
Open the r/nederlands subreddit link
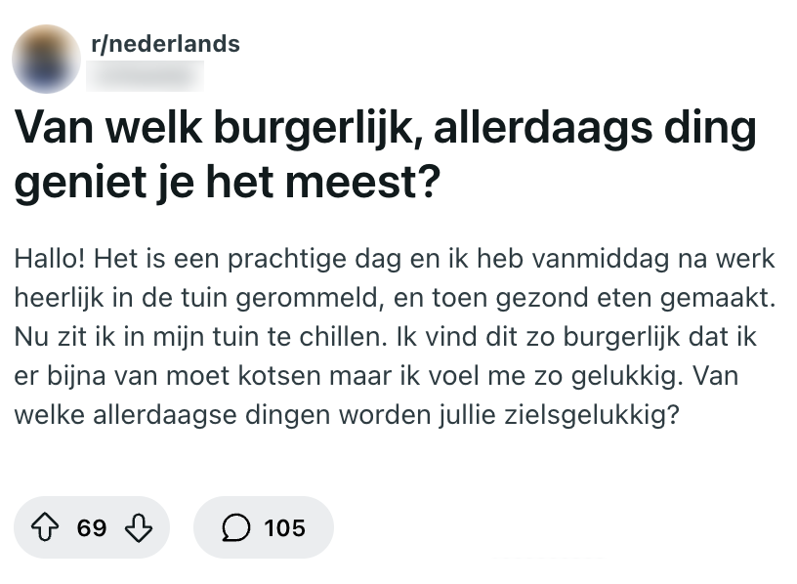coord(163,43)
